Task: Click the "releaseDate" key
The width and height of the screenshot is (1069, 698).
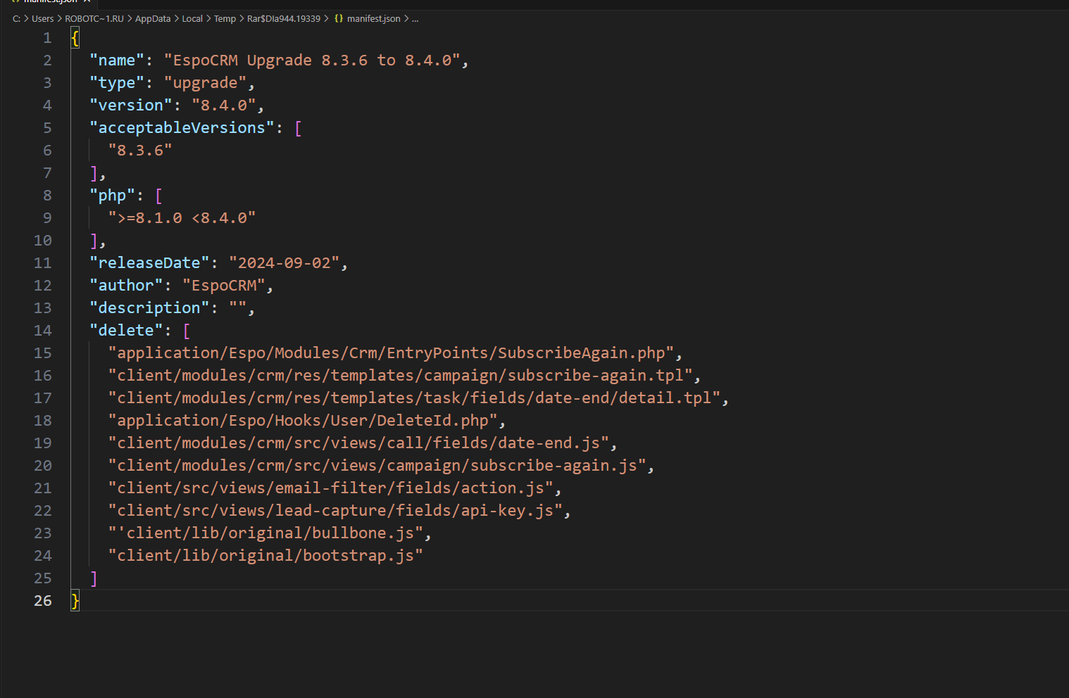Action: click(149, 263)
